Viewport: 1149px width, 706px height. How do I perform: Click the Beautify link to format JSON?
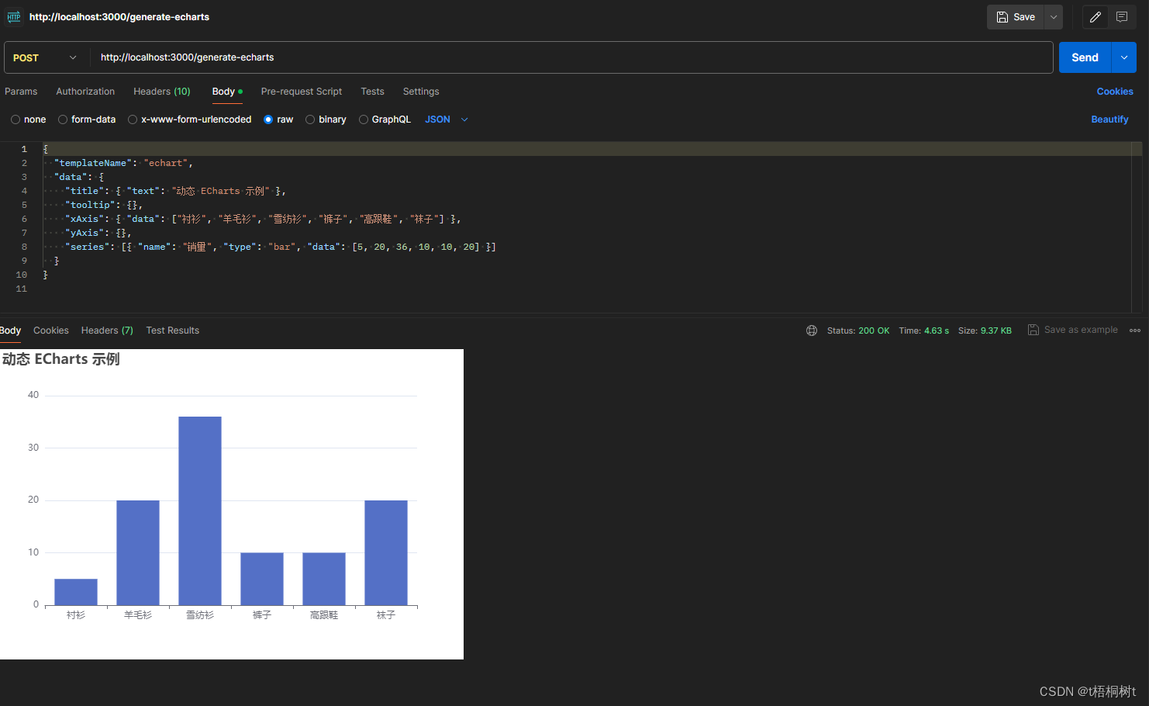click(1109, 119)
